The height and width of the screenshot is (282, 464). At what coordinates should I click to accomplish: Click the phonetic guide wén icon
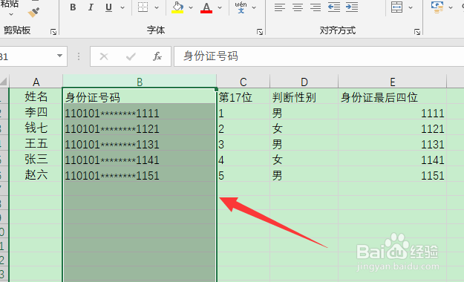(x=241, y=7)
